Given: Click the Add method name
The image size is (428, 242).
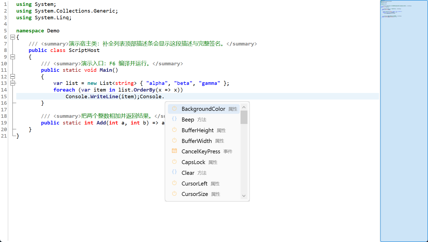Looking at the screenshot, I should tap(101, 123).
